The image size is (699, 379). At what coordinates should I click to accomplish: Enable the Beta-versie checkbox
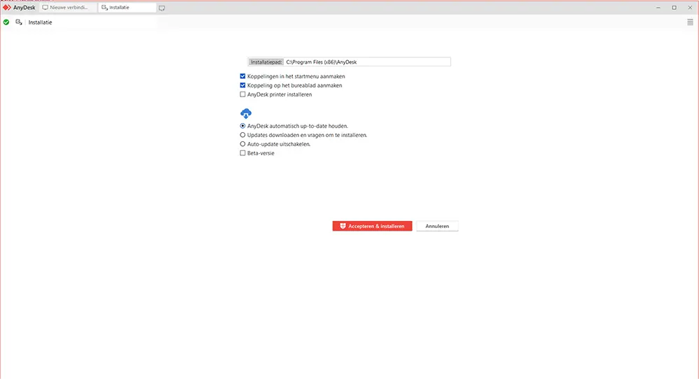243,153
